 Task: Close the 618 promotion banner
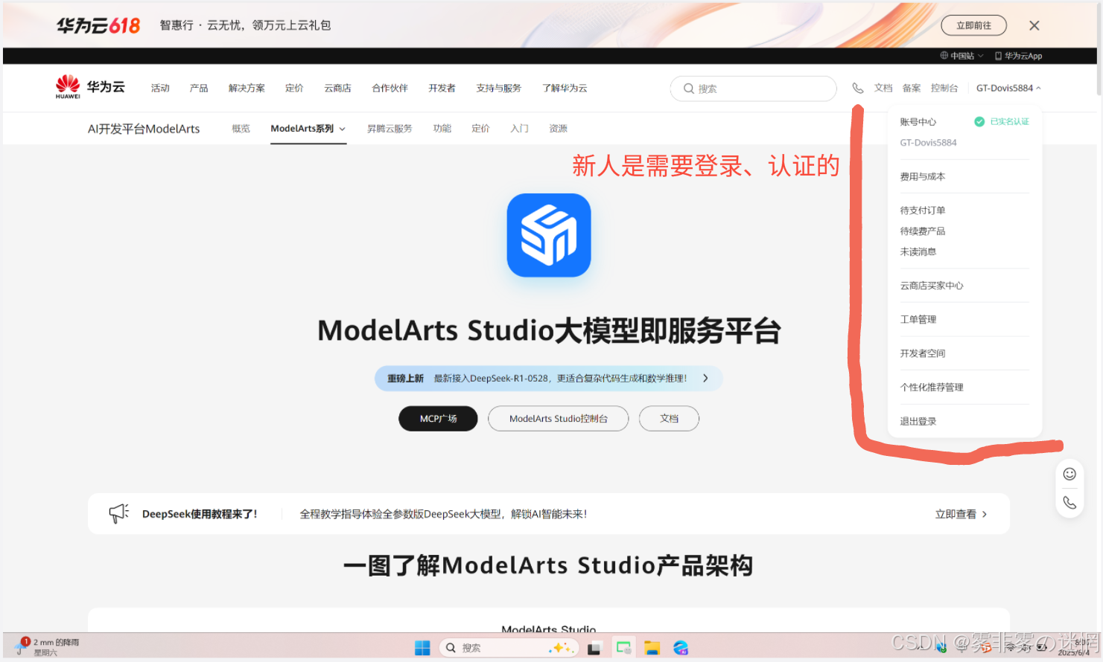[1034, 25]
